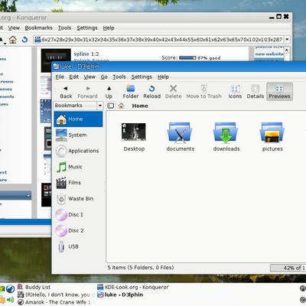Open Konqueror's Tools menu
The image size is (306, 306).
point(64,28)
